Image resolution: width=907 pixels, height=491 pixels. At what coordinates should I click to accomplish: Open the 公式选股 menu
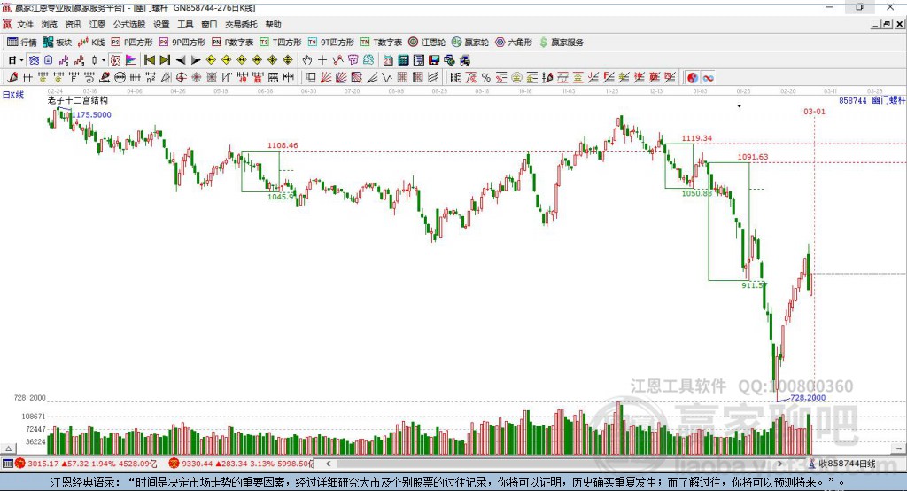coord(129,24)
